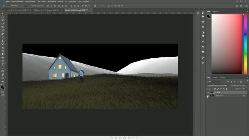The width and height of the screenshot is (249, 140).
Task: Select the Dodge tool
Action: 3,58
